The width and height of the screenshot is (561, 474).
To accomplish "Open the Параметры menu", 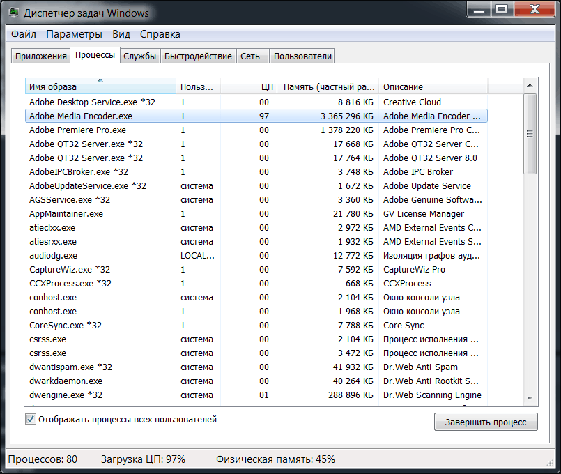I will click(74, 34).
